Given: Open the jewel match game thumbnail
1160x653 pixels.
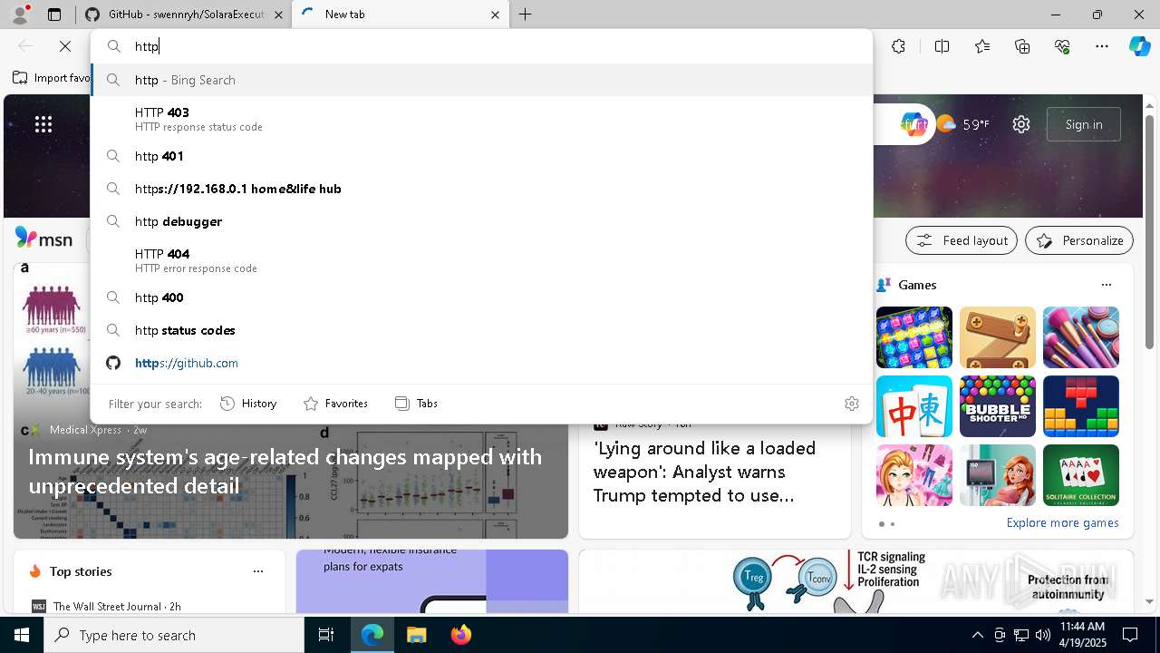Looking at the screenshot, I should tap(914, 337).
